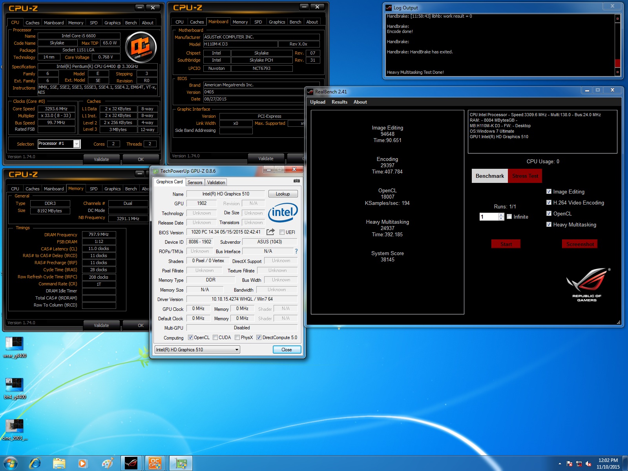Toggle DirectCompute 5.0 checkbox

pyautogui.click(x=259, y=337)
